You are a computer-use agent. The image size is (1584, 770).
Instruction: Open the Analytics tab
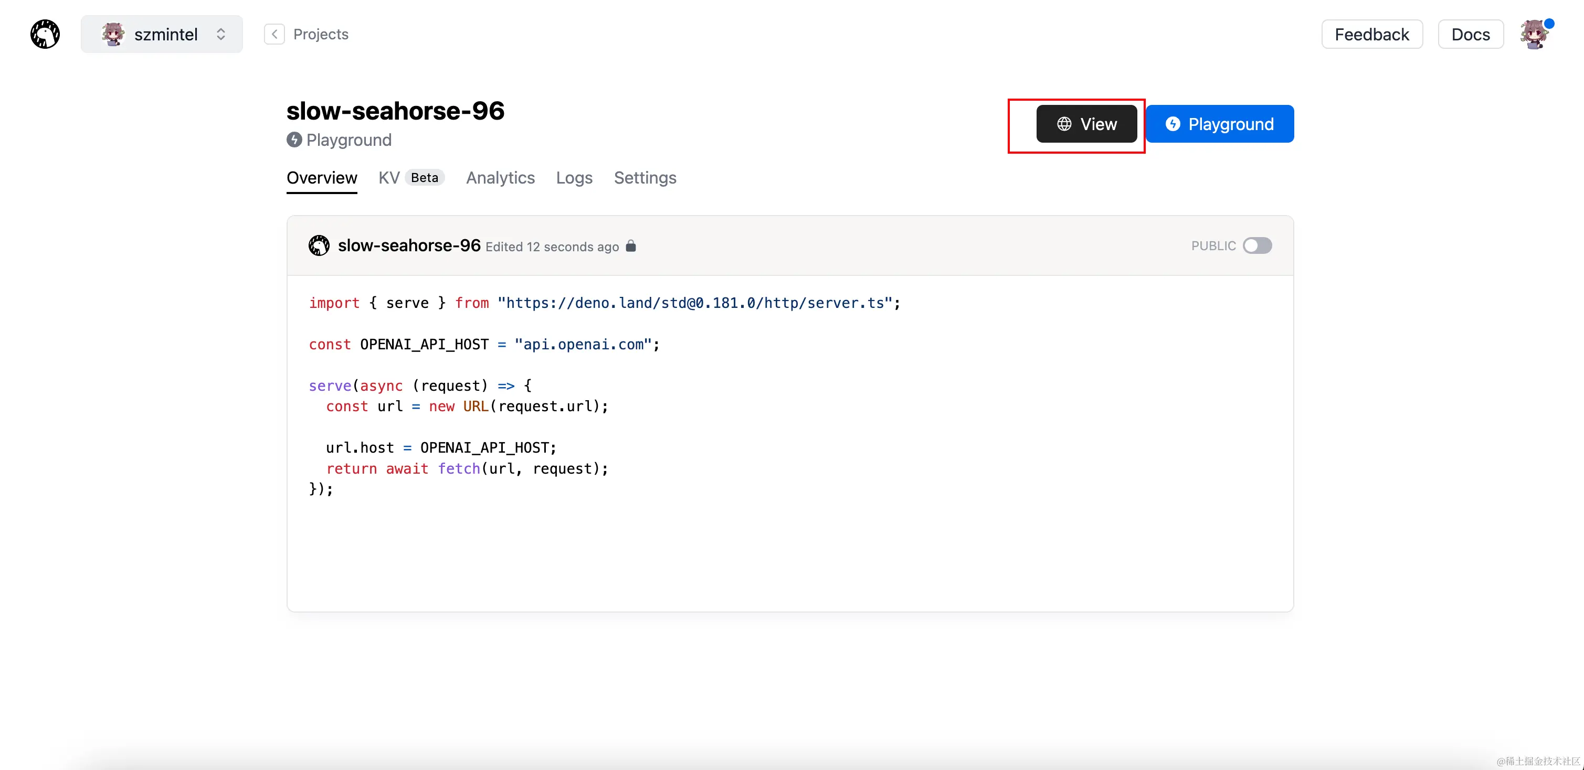500,178
